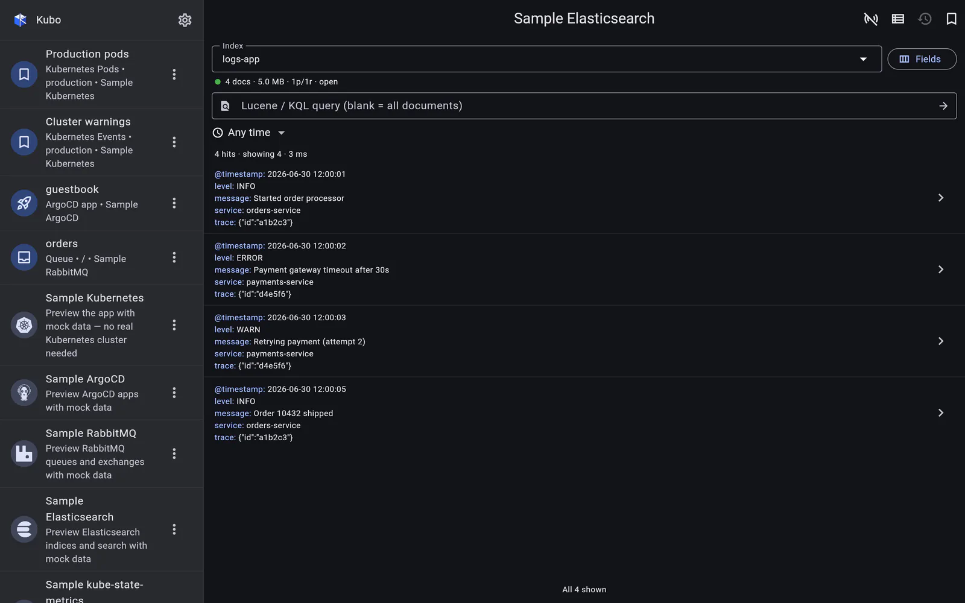Select Sample RabbitMQ sidebar item

click(102, 453)
